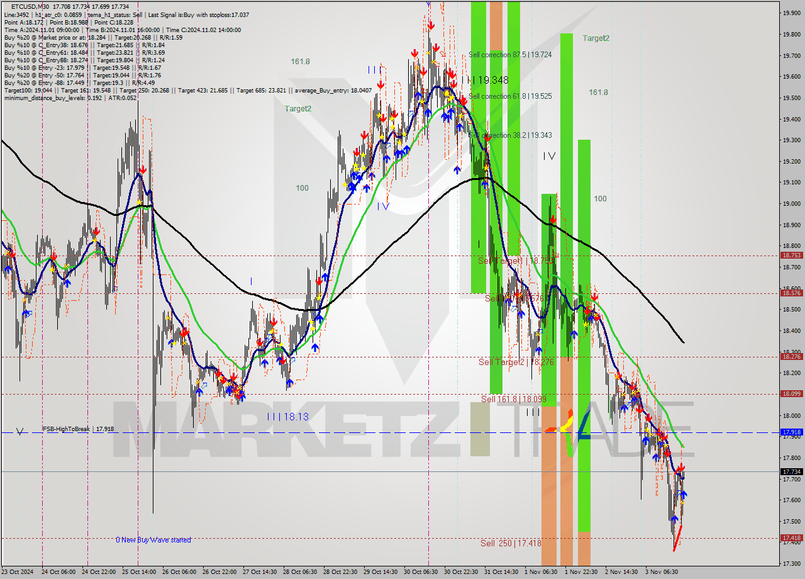Select the 'Buy %20 @ Entry -50: 17.764' line
This screenshot has width=805, height=579.
point(82,75)
